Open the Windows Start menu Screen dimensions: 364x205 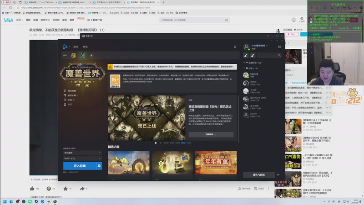(x=5, y=201)
